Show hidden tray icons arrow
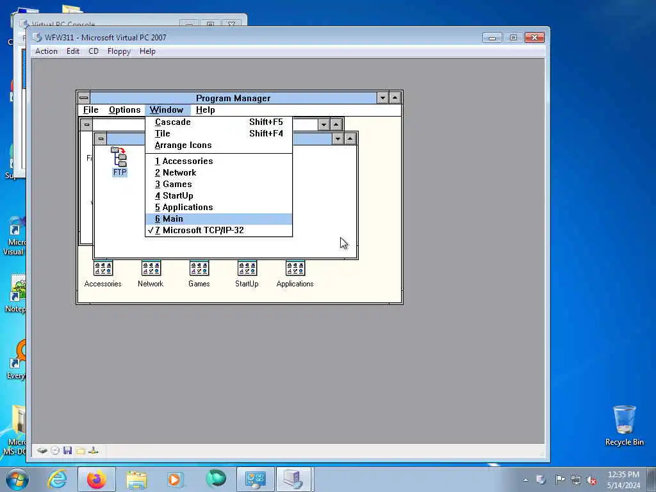This screenshot has height=492, width=656. (525, 480)
